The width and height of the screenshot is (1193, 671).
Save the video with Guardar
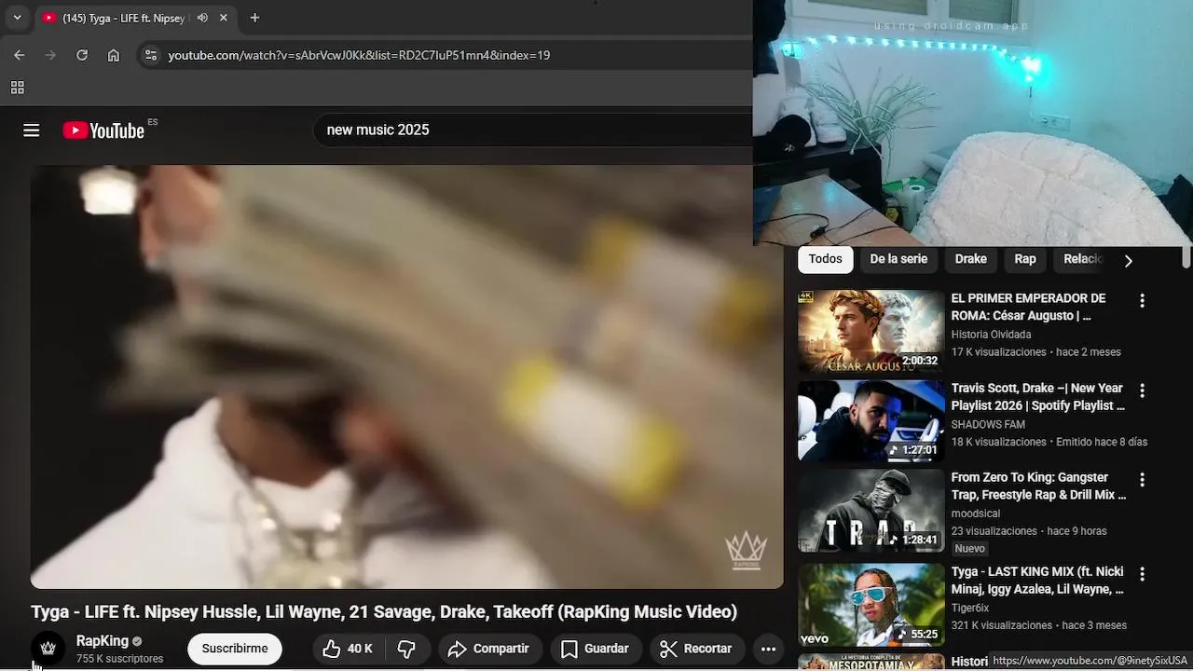coord(595,649)
